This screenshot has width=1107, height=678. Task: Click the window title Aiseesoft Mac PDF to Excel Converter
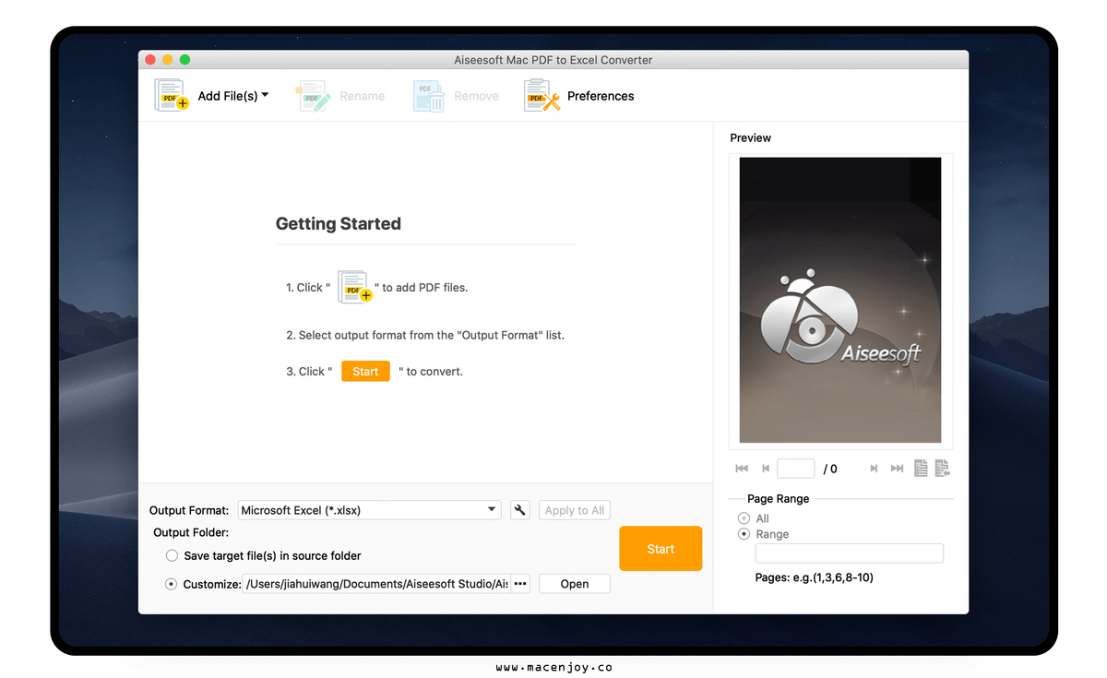553,60
